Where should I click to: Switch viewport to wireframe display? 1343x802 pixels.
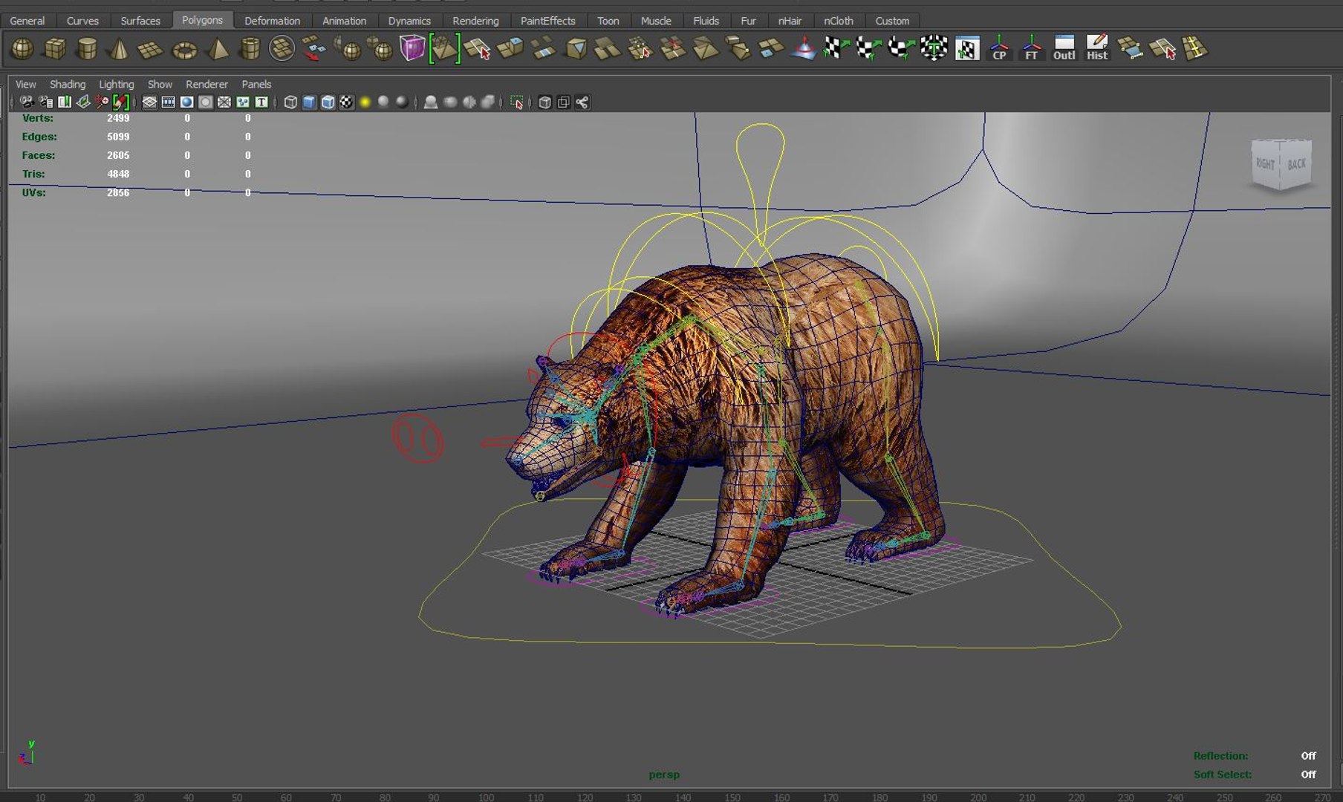[x=290, y=102]
